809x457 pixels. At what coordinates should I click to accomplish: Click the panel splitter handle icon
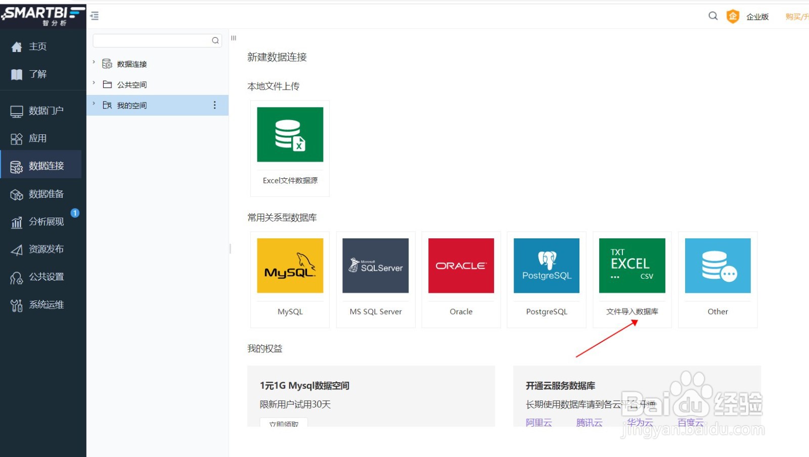(234, 38)
